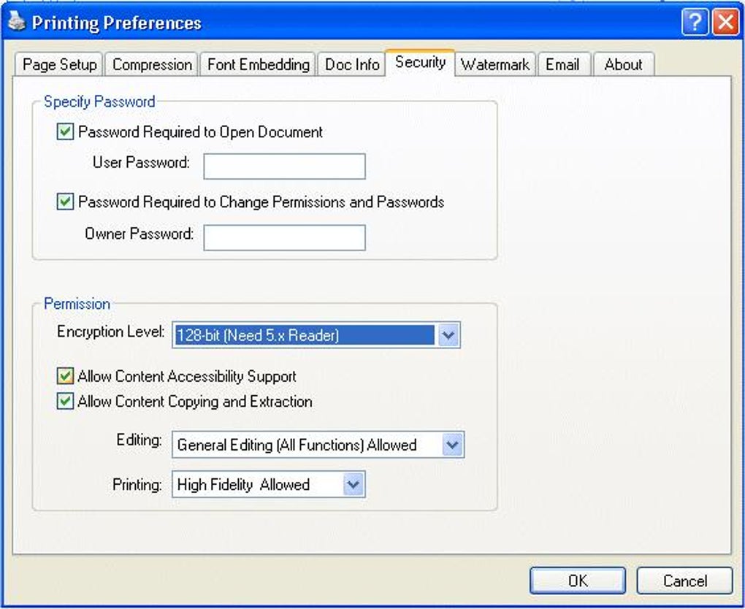Image resolution: width=745 pixels, height=609 pixels.
Task: Uncheck Password Required to Change Permissions
Action: pos(66,202)
